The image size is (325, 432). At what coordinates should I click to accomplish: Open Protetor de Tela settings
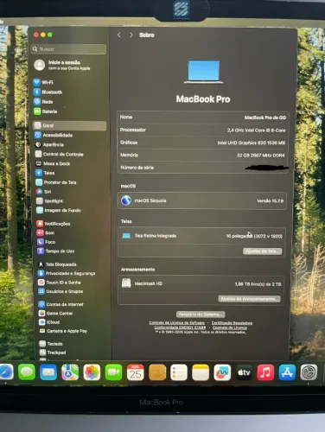click(x=56, y=182)
